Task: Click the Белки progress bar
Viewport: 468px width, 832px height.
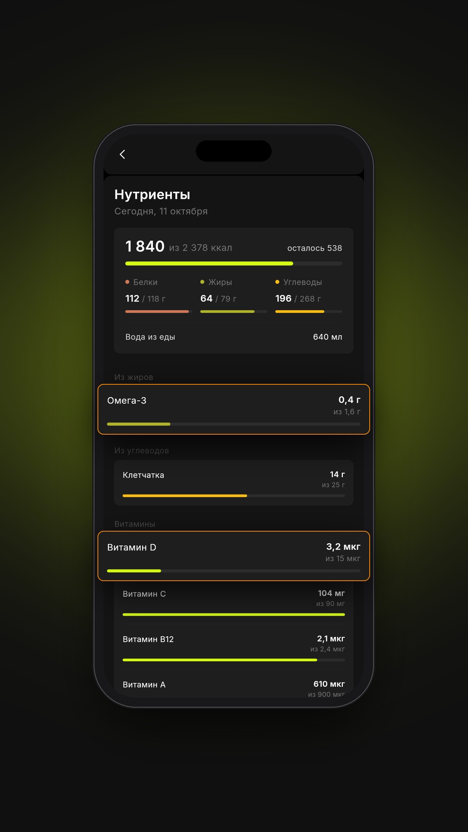Action: pos(159,312)
